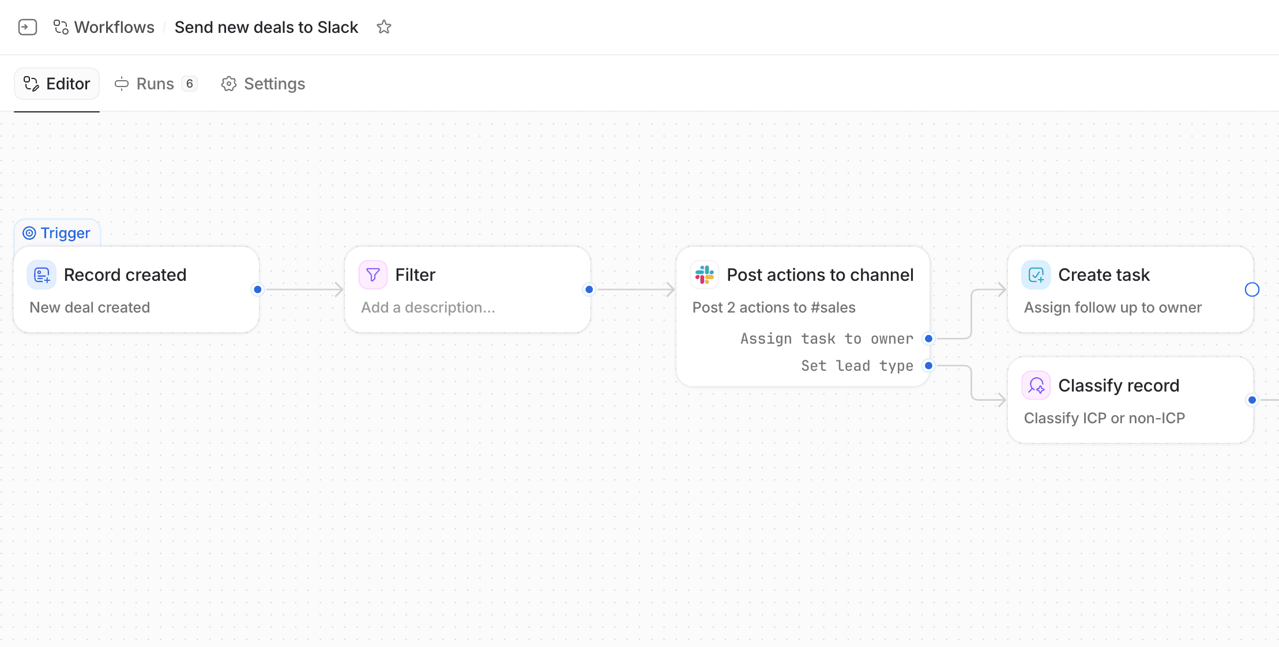Click the New deal created description
Screen dimensions: 1279x647
point(90,307)
